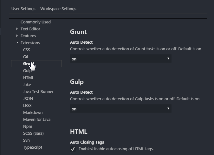
Task: Click the Grunt section heading
Action: [78, 32]
